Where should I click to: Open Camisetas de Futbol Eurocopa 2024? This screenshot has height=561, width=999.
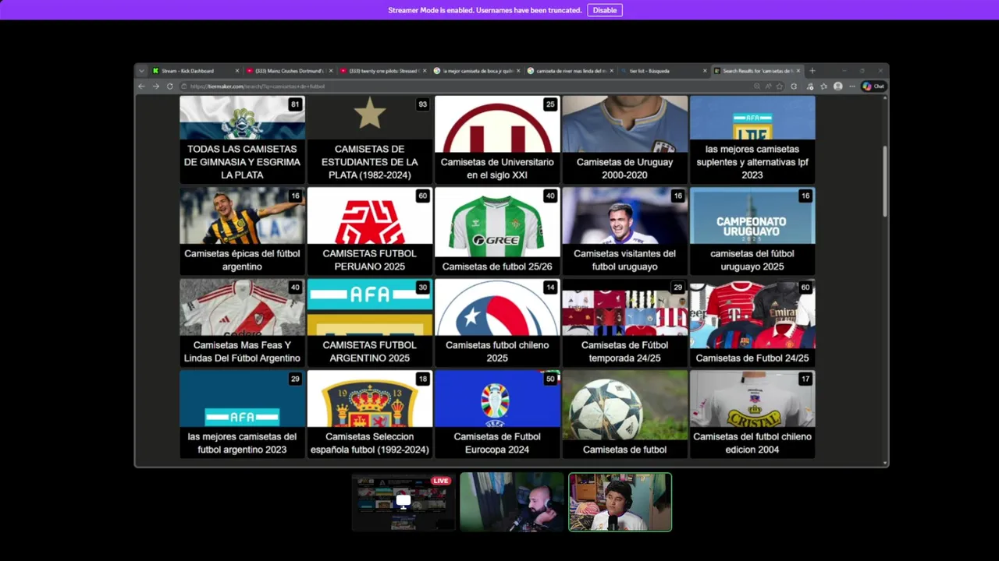(497, 414)
